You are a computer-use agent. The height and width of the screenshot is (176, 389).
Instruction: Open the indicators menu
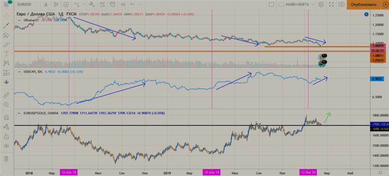click(x=77, y=4)
